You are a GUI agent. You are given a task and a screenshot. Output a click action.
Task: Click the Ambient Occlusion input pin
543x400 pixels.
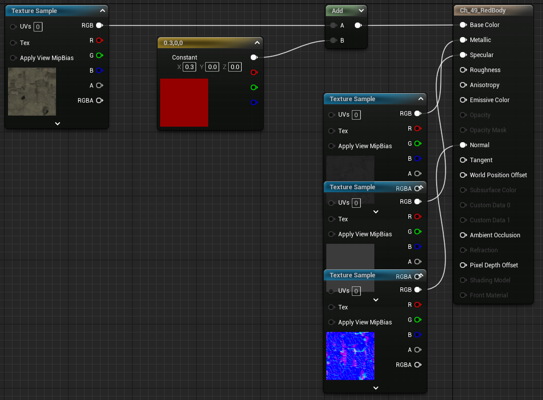[463, 235]
